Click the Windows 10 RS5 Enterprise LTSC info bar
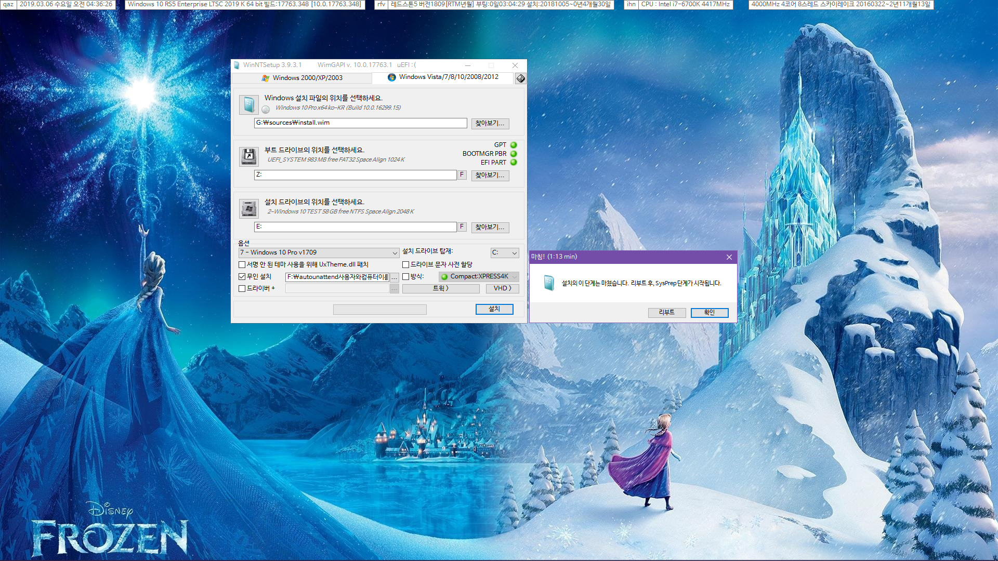The width and height of the screenshot is (998, 561). 244,4
